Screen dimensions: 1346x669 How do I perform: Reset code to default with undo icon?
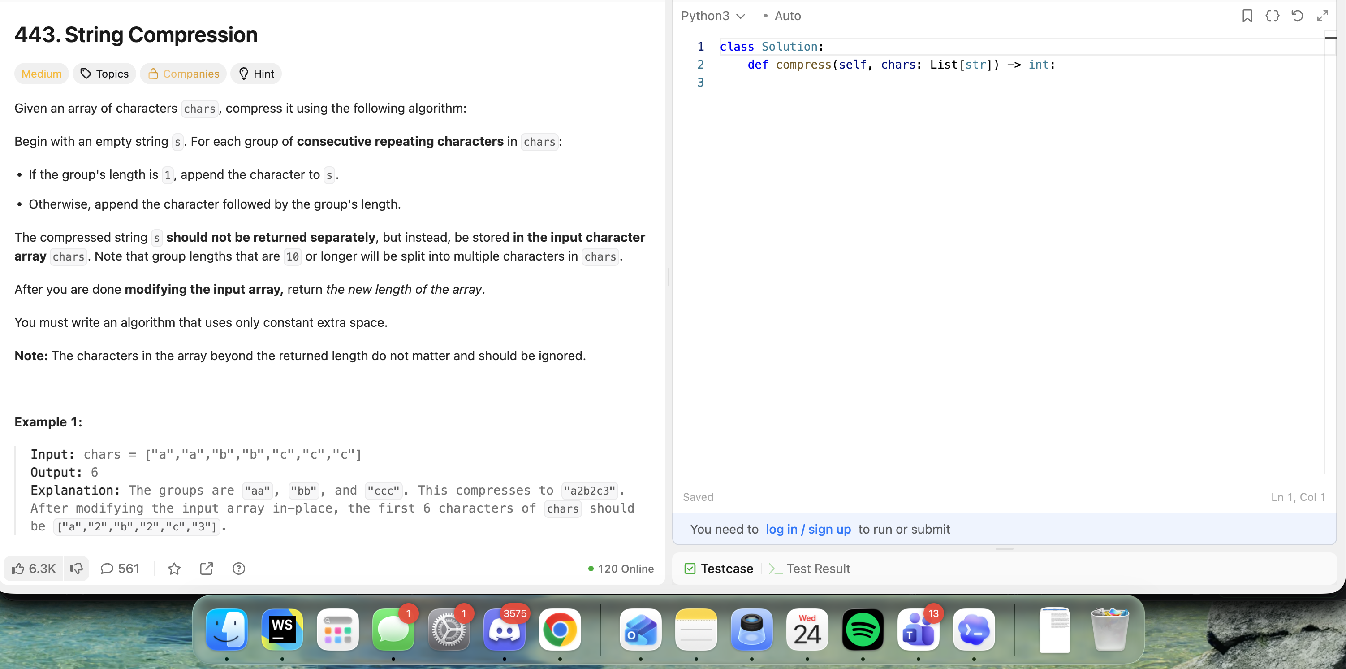click(x=1297, y=16)
